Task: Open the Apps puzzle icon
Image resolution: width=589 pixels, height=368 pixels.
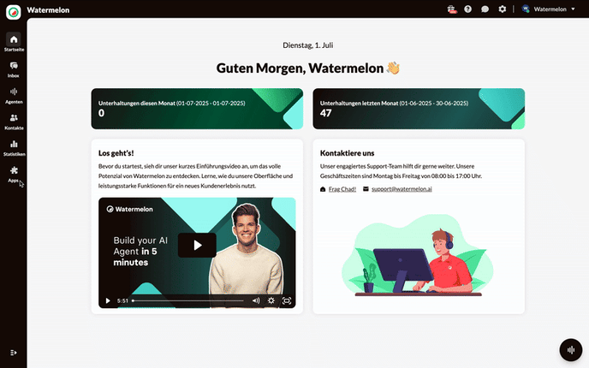Action: (14, 171)
